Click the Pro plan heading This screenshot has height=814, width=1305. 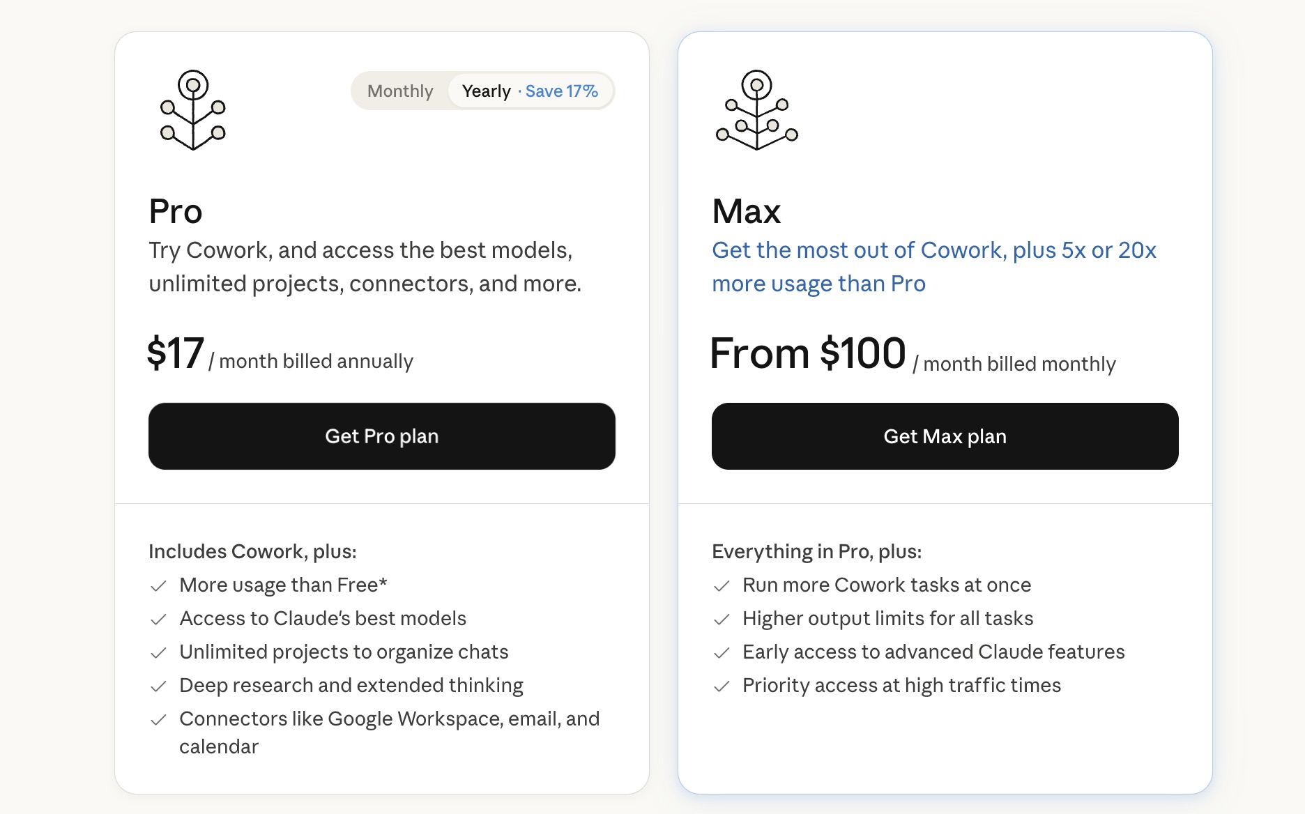coord(176,211)
